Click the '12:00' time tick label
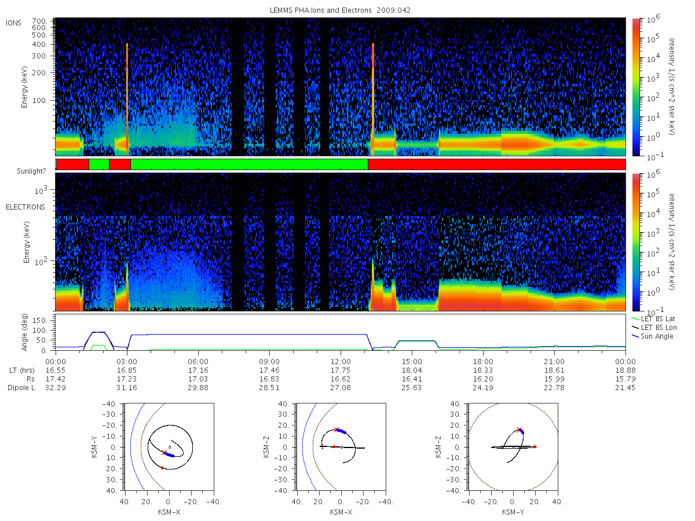Image resolution: width=695 pixels, height=521 pixels. [341, 361]
